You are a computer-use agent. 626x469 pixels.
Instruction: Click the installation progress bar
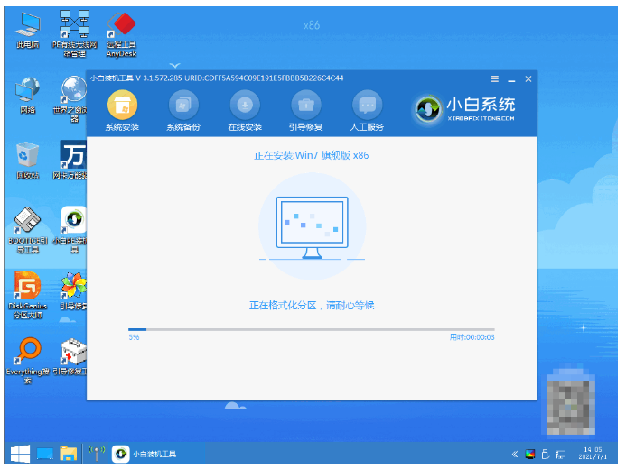pos(311,329)
